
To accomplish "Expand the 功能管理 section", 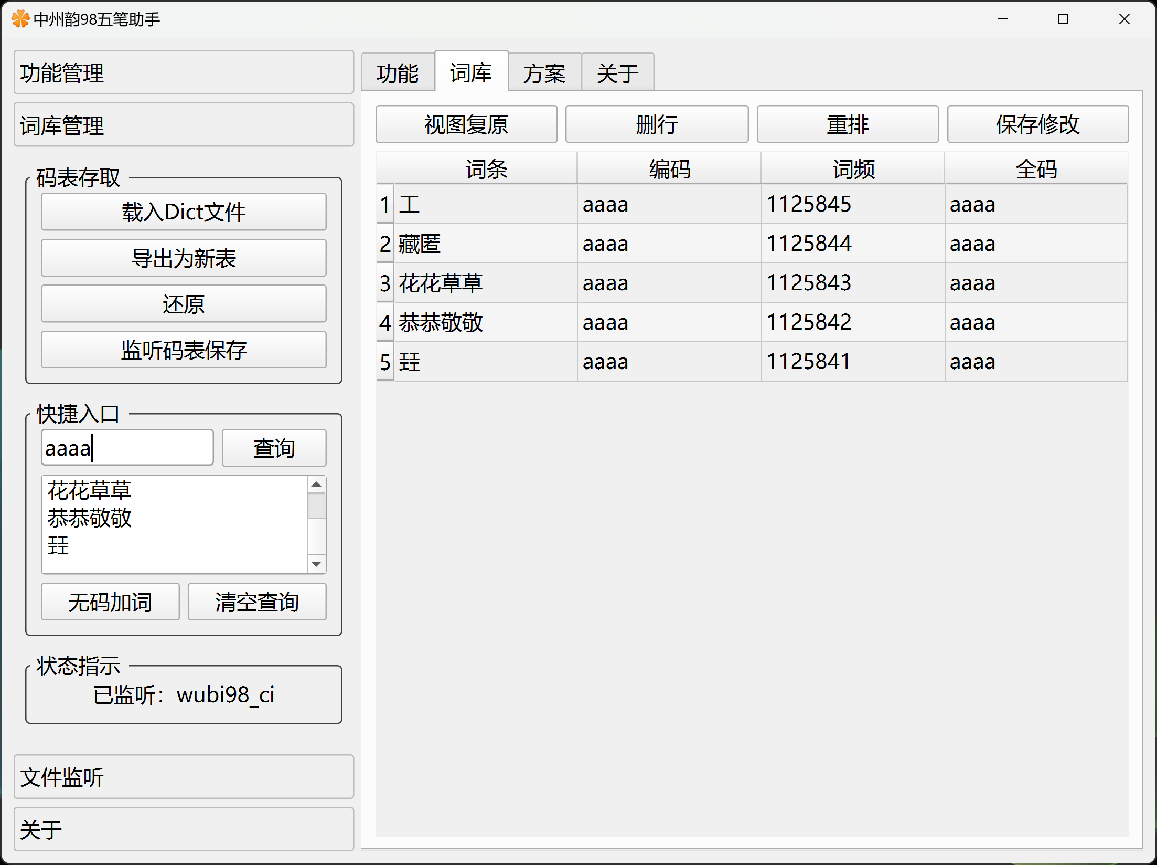I will (x=184, y=73).
